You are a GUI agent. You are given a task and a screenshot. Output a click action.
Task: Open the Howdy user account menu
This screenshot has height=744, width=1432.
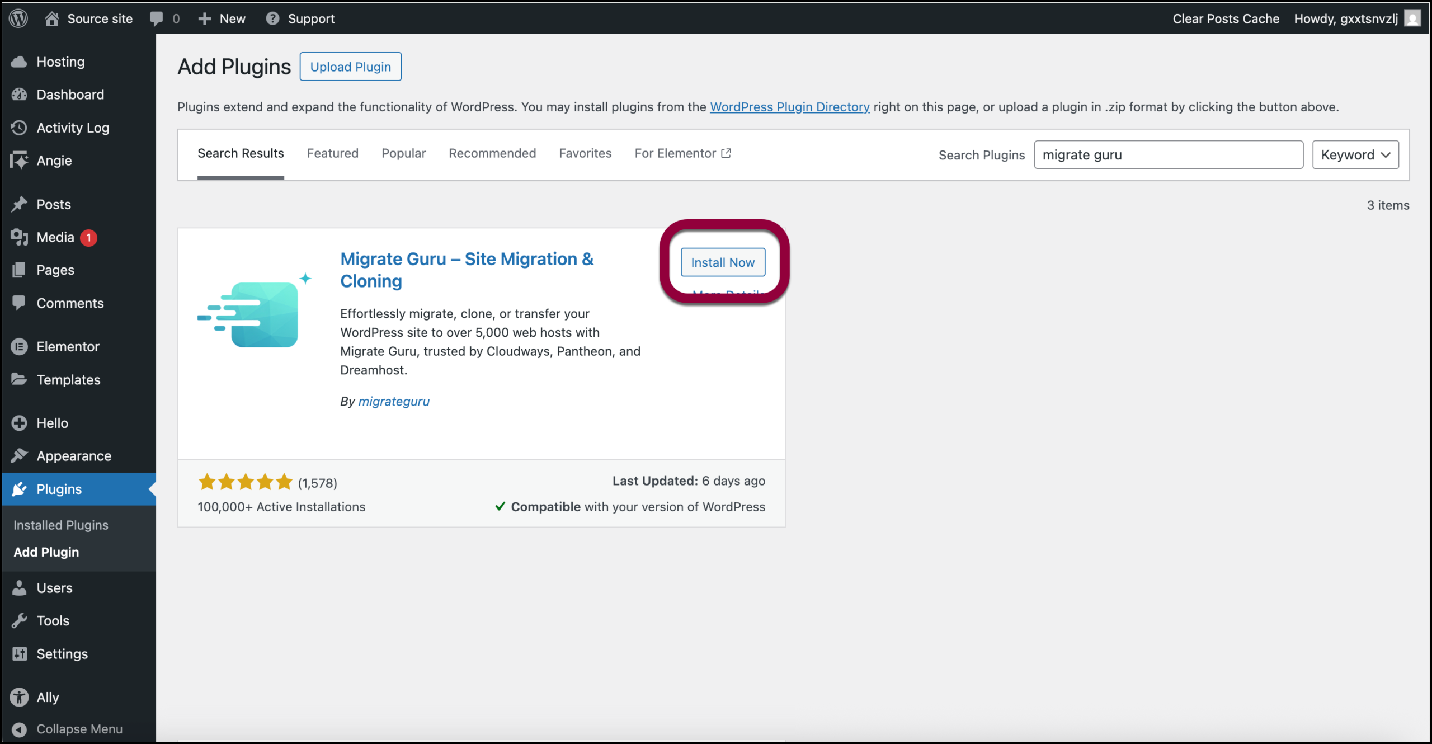(x=1345, y=18)
